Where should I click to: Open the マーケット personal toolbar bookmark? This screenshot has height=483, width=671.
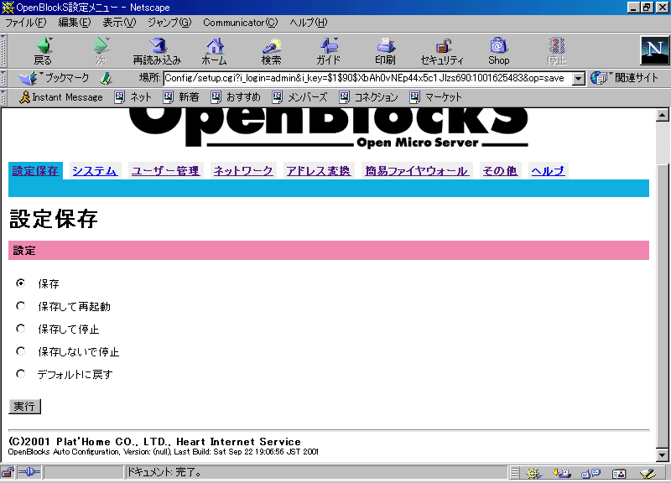(x=435, y=97)
